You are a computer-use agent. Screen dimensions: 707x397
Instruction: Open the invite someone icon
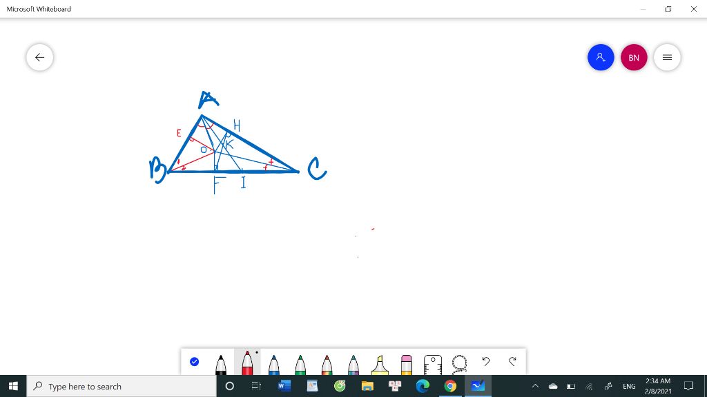click(x=601, y=57)
